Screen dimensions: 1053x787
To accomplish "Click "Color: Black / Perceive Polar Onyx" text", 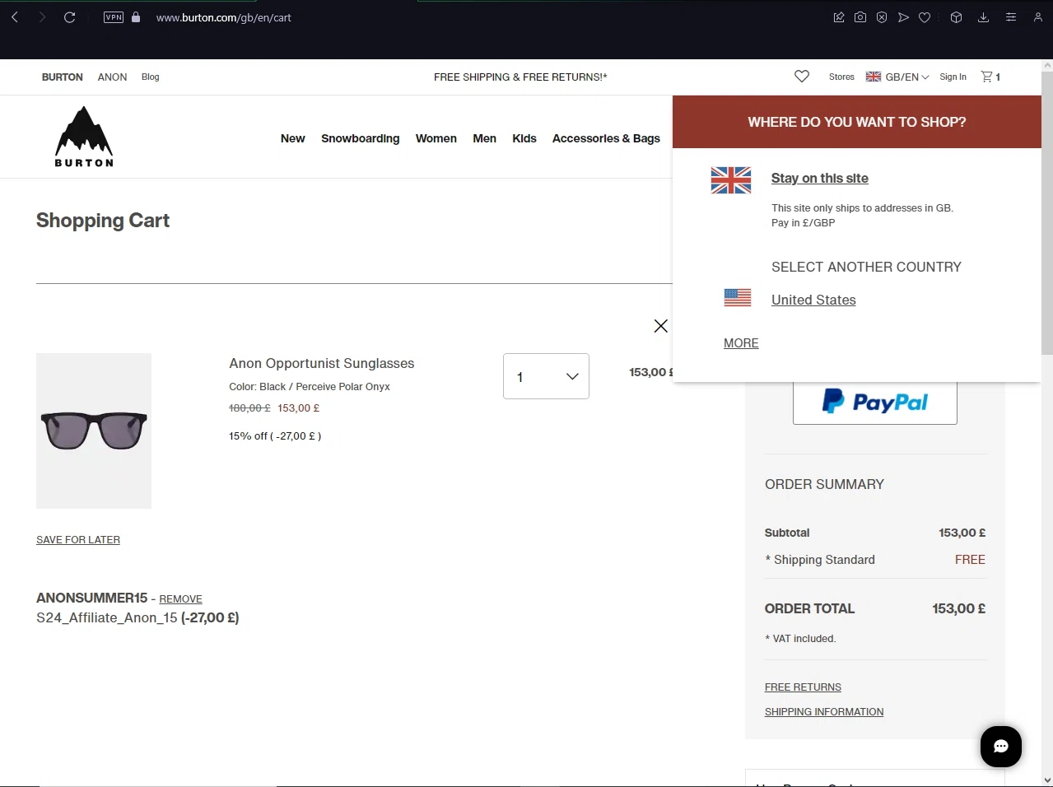I will point(310,387).
